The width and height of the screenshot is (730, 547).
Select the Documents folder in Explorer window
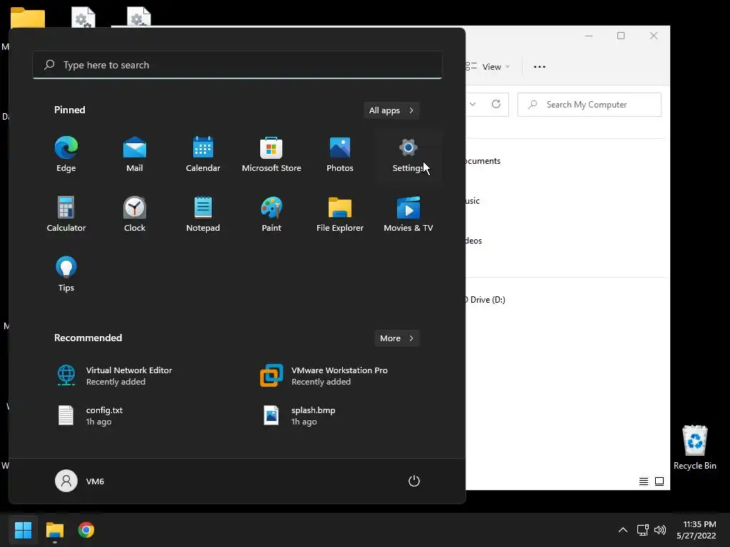coord(483,161)
